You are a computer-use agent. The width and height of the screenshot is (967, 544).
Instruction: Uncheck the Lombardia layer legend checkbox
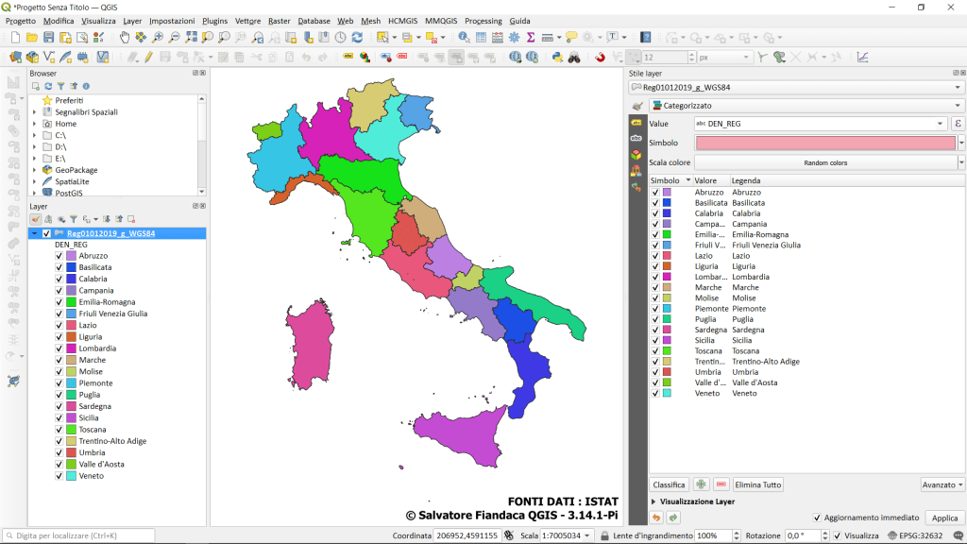tap(60, 348)
